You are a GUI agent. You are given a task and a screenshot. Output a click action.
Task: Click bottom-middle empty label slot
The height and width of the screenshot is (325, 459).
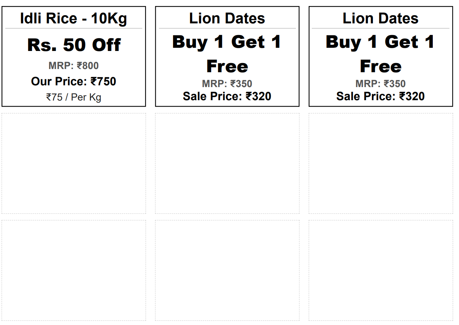pos(227,270)
